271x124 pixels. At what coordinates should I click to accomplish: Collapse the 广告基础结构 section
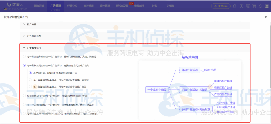point(135,48)
